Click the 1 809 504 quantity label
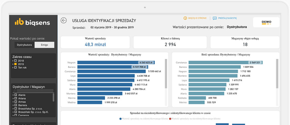 coord(248,67)
